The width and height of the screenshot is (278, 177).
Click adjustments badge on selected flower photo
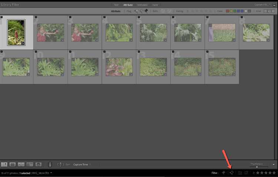tap(23, 43)
